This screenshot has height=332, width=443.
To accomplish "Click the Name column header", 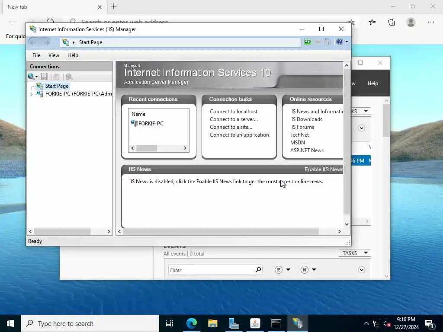I will tap(138, 114).
